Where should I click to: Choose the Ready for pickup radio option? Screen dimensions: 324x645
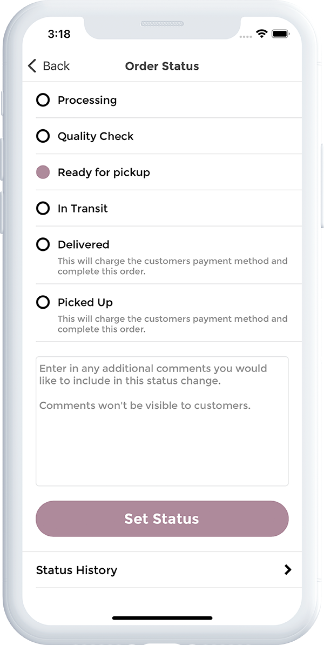[x=43, y=172]
